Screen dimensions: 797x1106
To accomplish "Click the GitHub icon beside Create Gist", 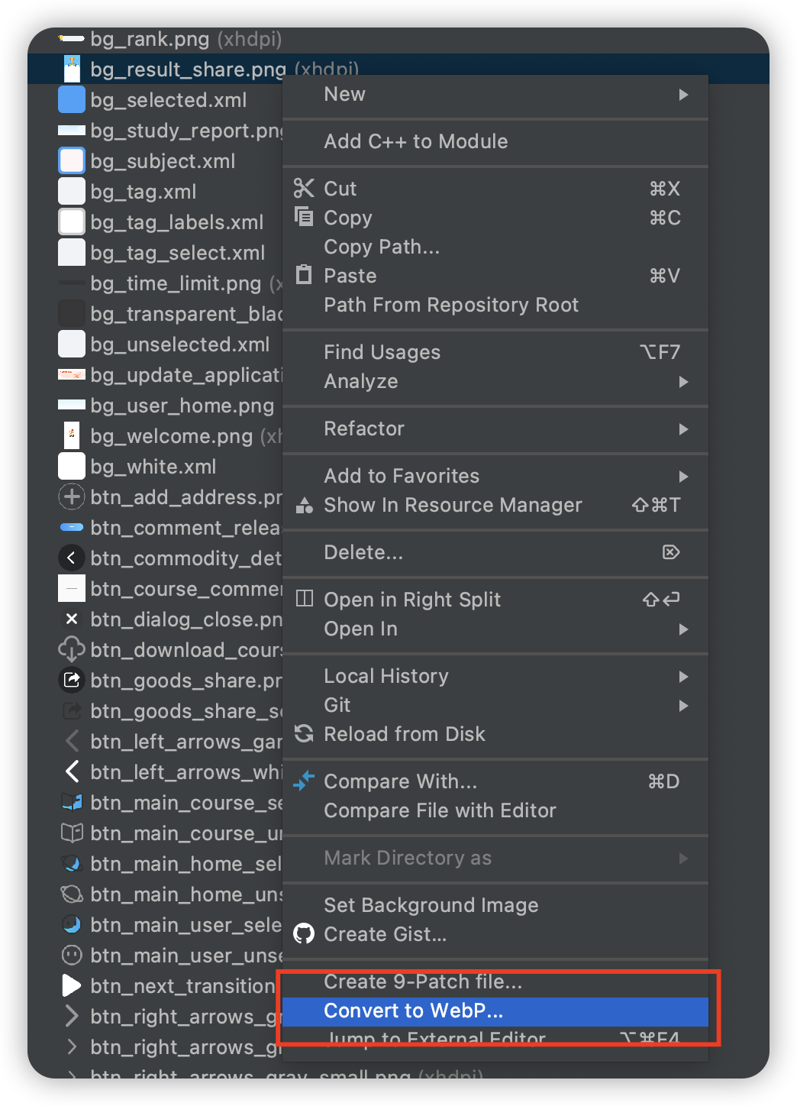I will 304,933.
